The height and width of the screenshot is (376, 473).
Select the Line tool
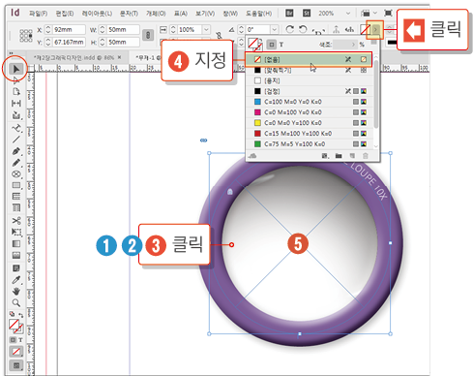coord(15,140)
